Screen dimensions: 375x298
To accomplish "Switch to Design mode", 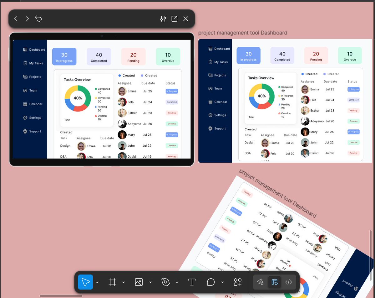I will click(275, 282).
